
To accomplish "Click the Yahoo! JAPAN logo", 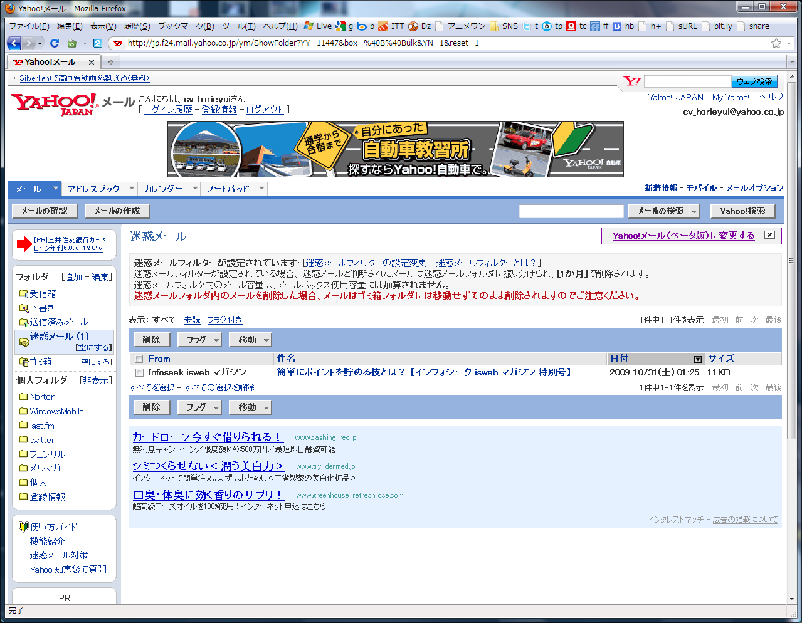I will click(55, 104).
